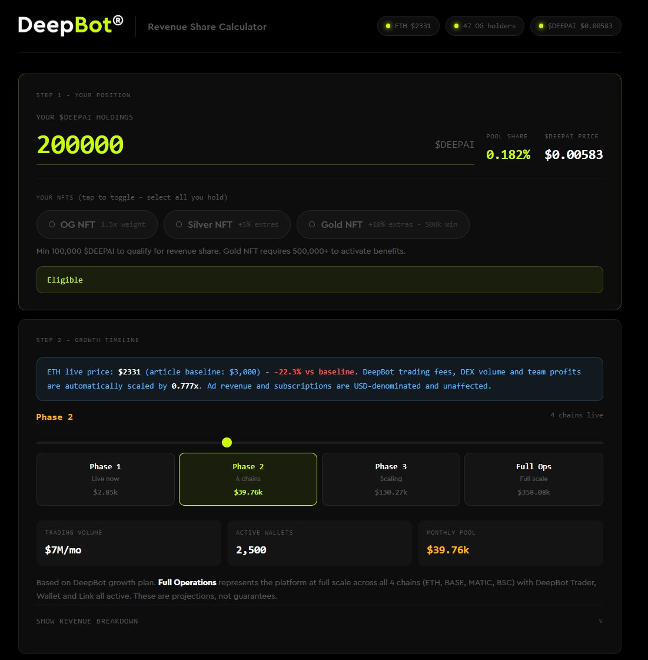
Task: Click the $DEEPAI Price value $0.00583
Action: 573,155
